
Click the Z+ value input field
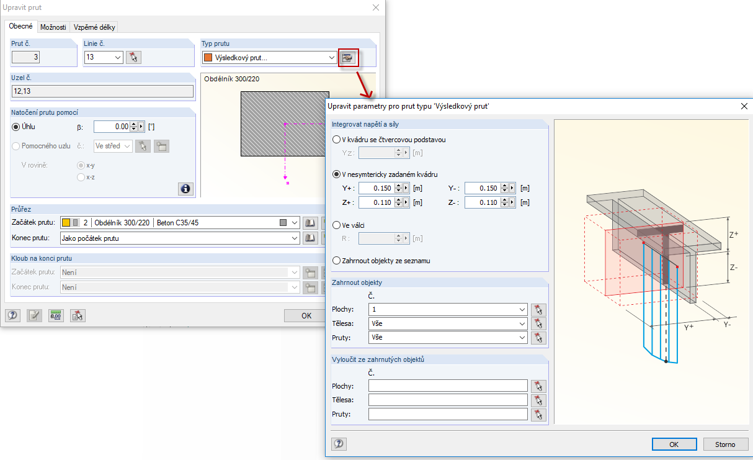pyautogui.click(x=377, y=202)
